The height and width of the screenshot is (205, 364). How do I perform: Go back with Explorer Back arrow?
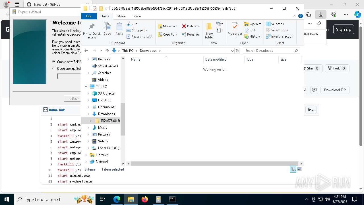click(86, 51)
